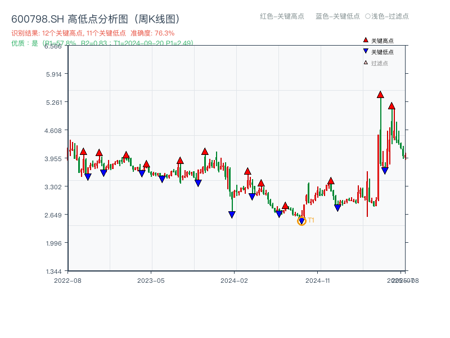Screen dimensions: 450x338
Task: Select blue low triangle under the long green wick near 2024-02
Action: 232,215
